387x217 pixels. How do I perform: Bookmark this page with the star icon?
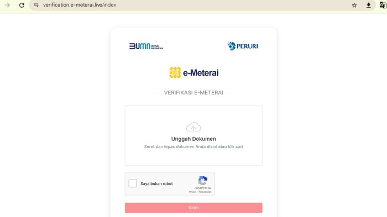(354, 5)
